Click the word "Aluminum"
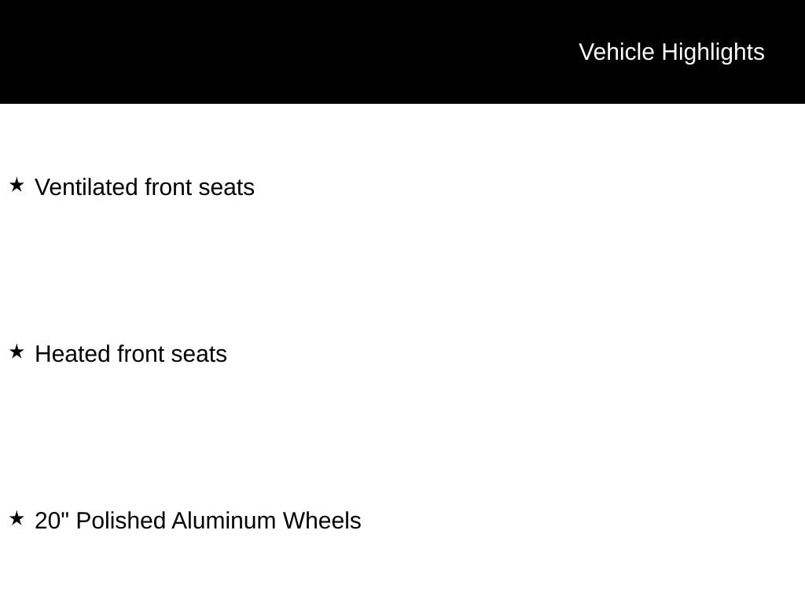The height and width of the screenshot is (604, 805). (223, 521)
